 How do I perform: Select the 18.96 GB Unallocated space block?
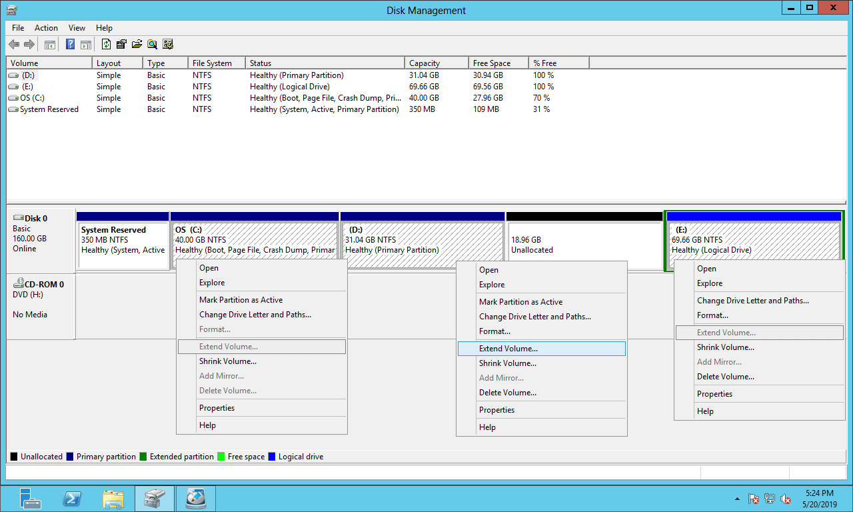(584, 245)
